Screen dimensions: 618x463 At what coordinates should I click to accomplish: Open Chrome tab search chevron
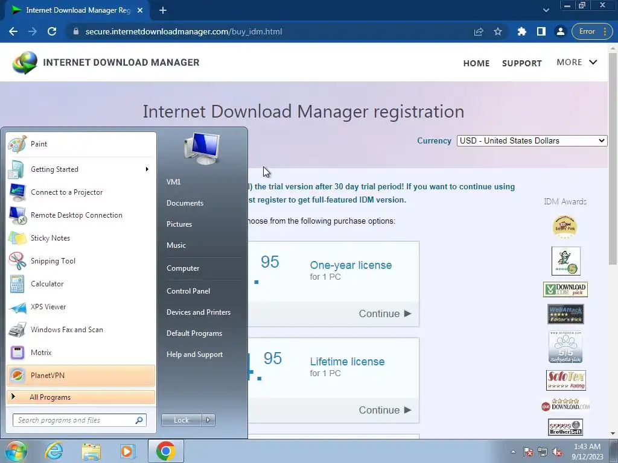click(546, 10)
